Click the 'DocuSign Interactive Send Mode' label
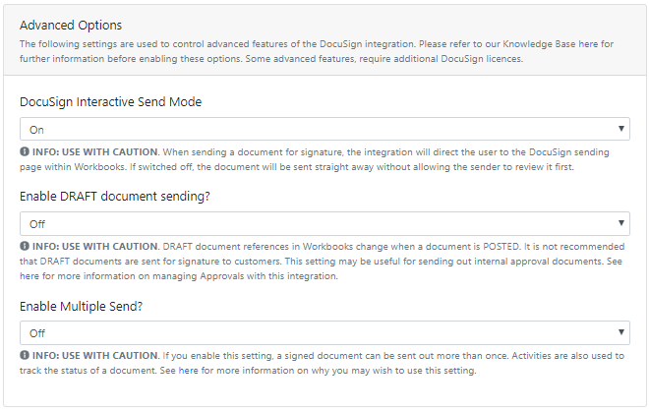The width and height of the screenshot is (649, 411). 110,102
